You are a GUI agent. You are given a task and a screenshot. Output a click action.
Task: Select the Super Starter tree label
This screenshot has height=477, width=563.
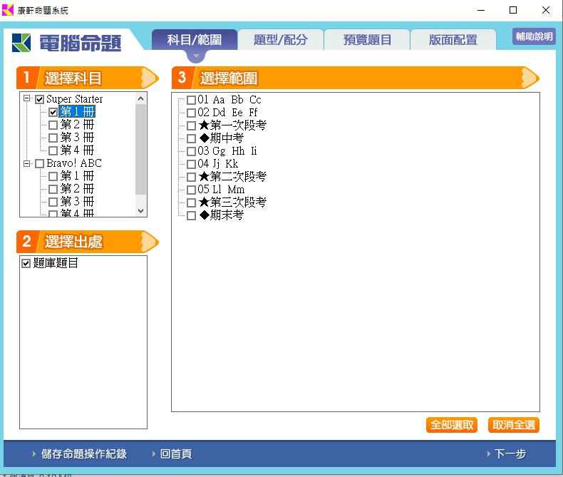[74, 99]
